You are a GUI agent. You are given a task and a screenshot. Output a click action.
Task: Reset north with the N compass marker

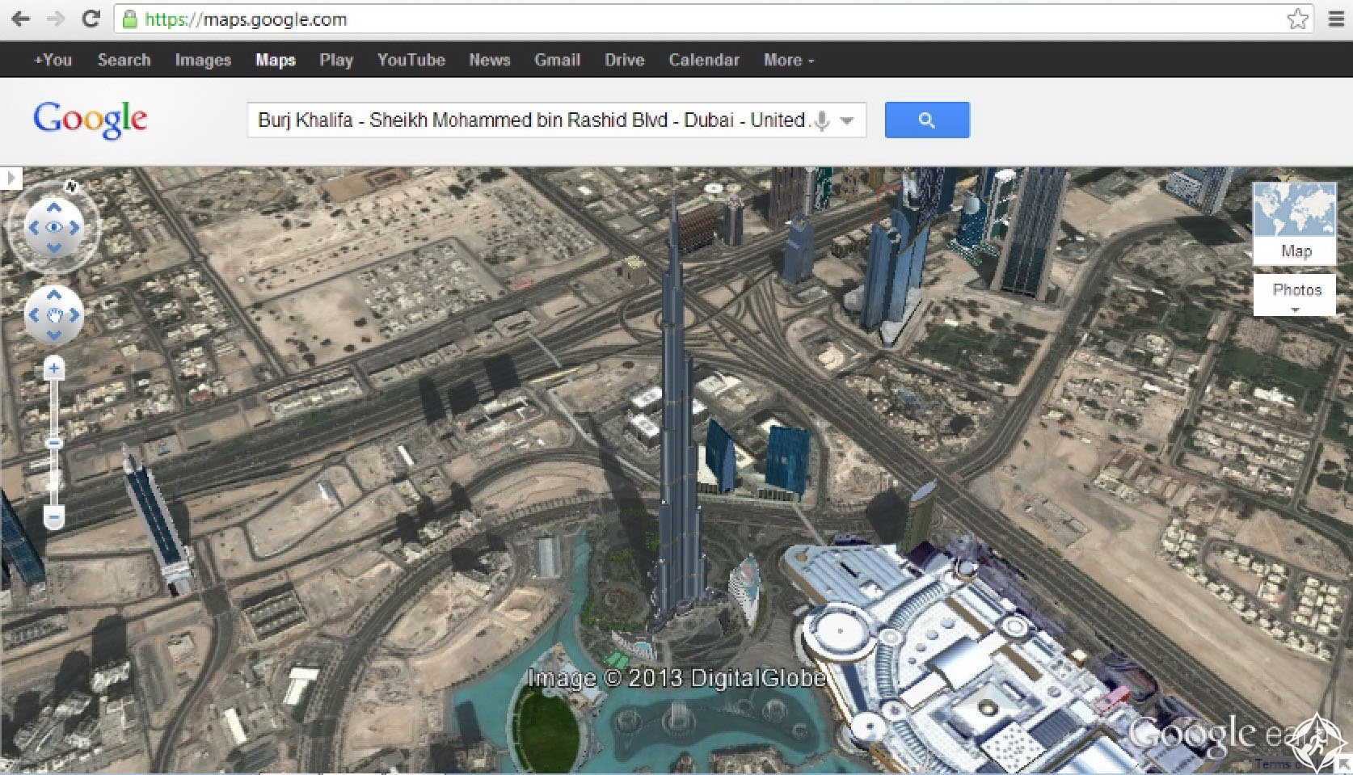(x=71, y=187)
